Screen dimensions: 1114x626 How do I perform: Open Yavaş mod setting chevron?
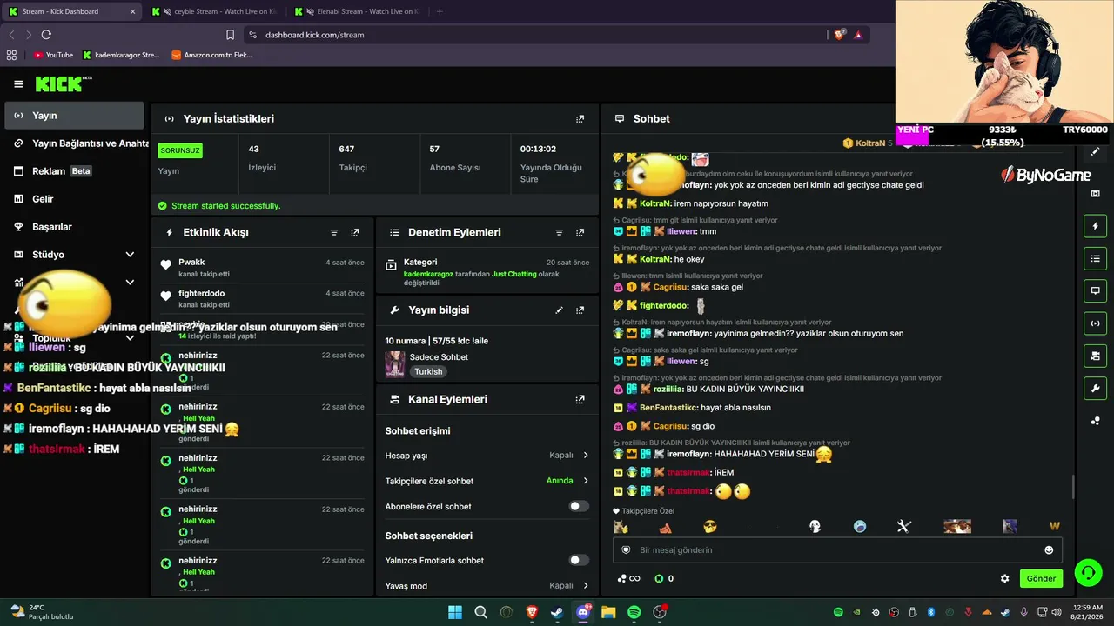point(585,586)
